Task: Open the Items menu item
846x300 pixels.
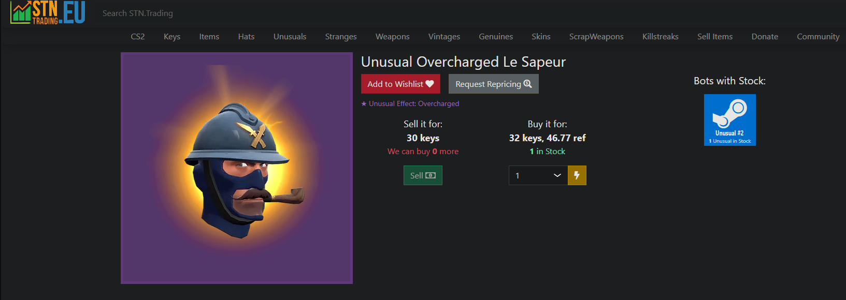Action: tap(209, 37)
